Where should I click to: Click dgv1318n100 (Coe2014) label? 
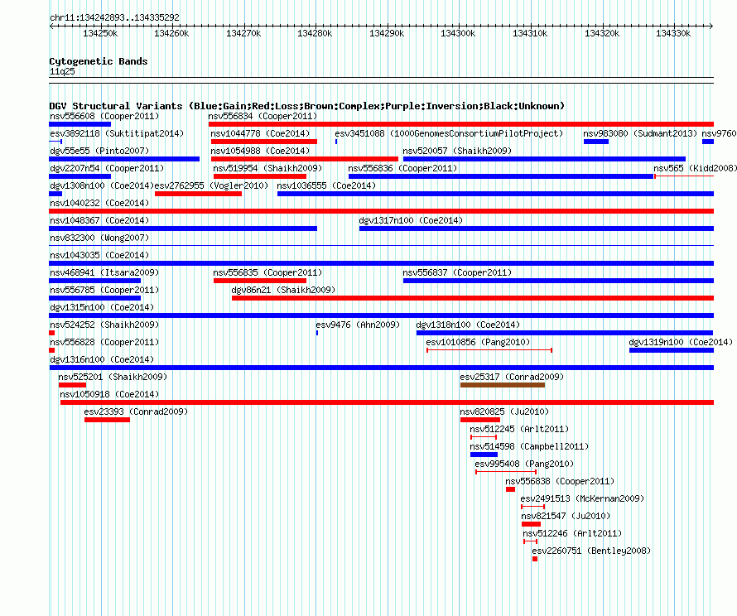tap(468, 325)
